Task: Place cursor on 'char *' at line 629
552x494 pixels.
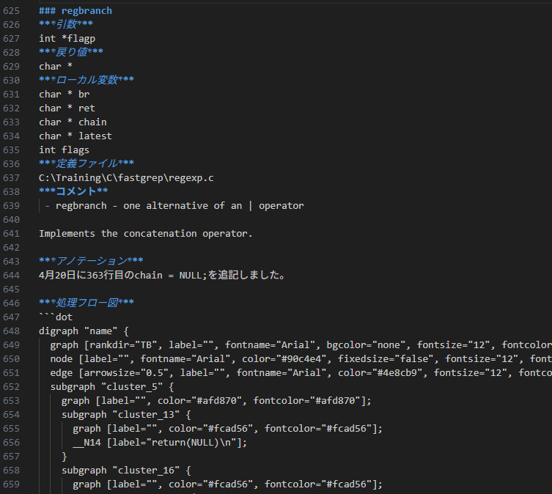Action: pos(56,67)
